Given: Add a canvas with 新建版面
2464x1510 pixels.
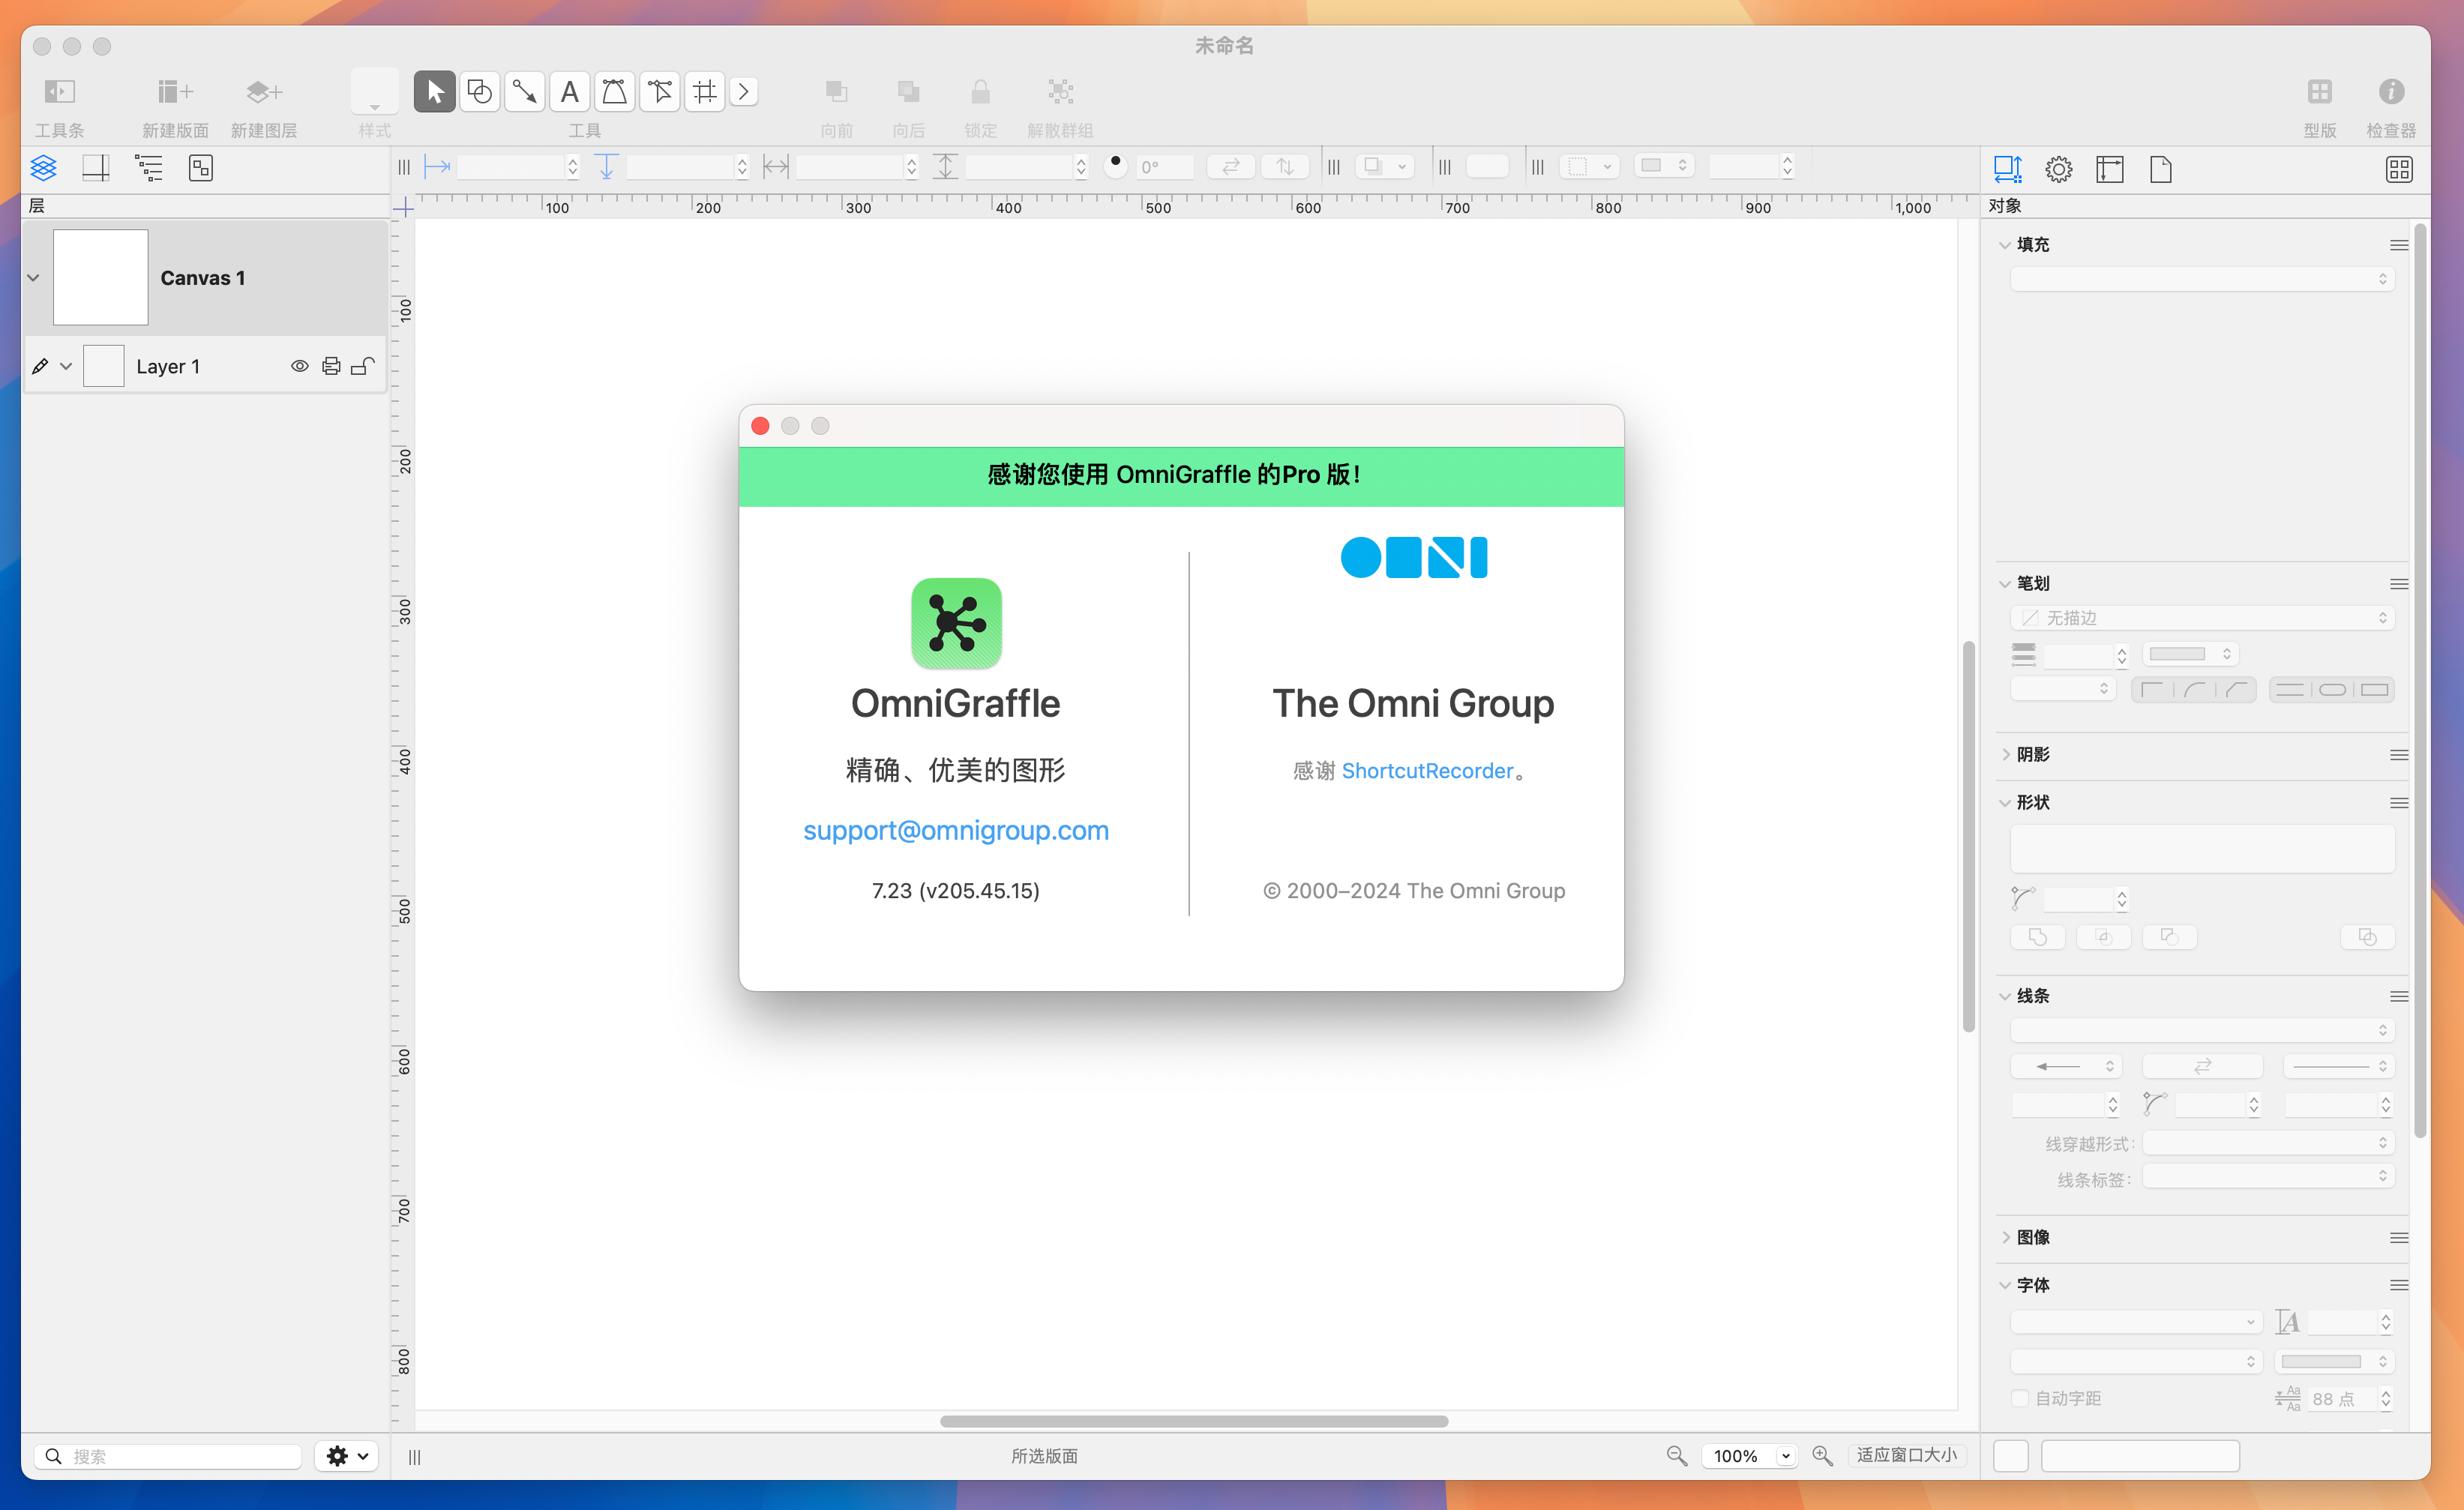Looking at the screenshot, I should click(x=175, y=92).
